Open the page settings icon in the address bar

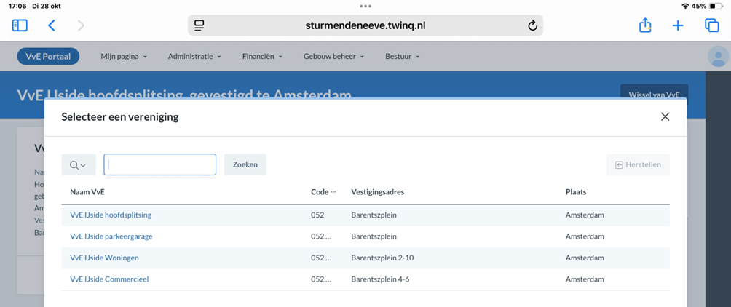coord(199,25)
